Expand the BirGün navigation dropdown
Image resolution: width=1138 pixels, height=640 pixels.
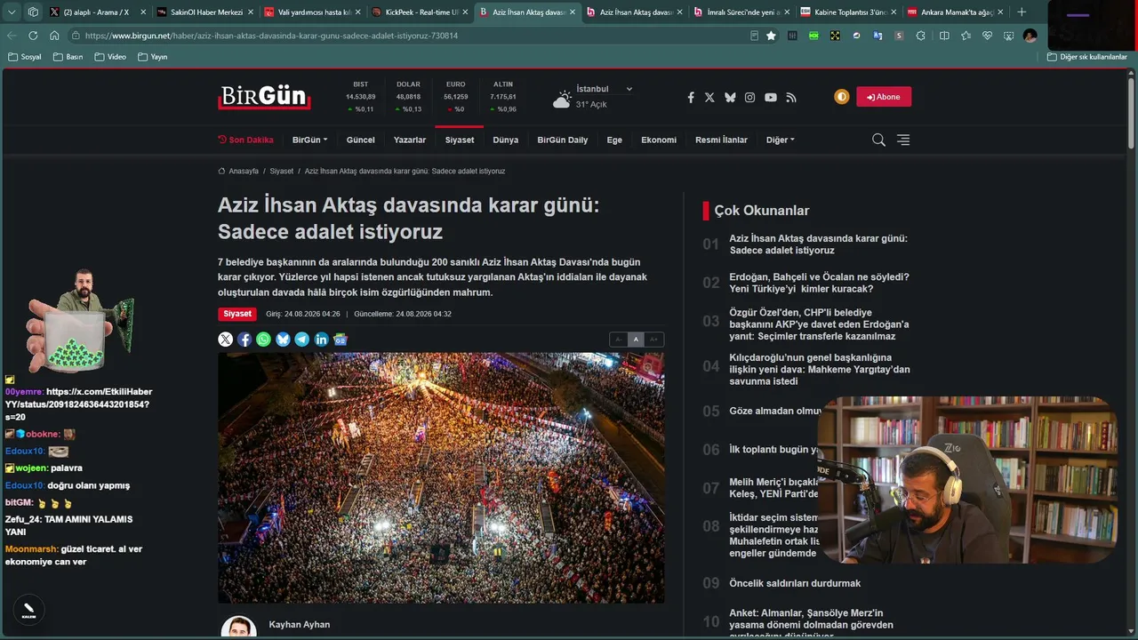click(310, 140)
